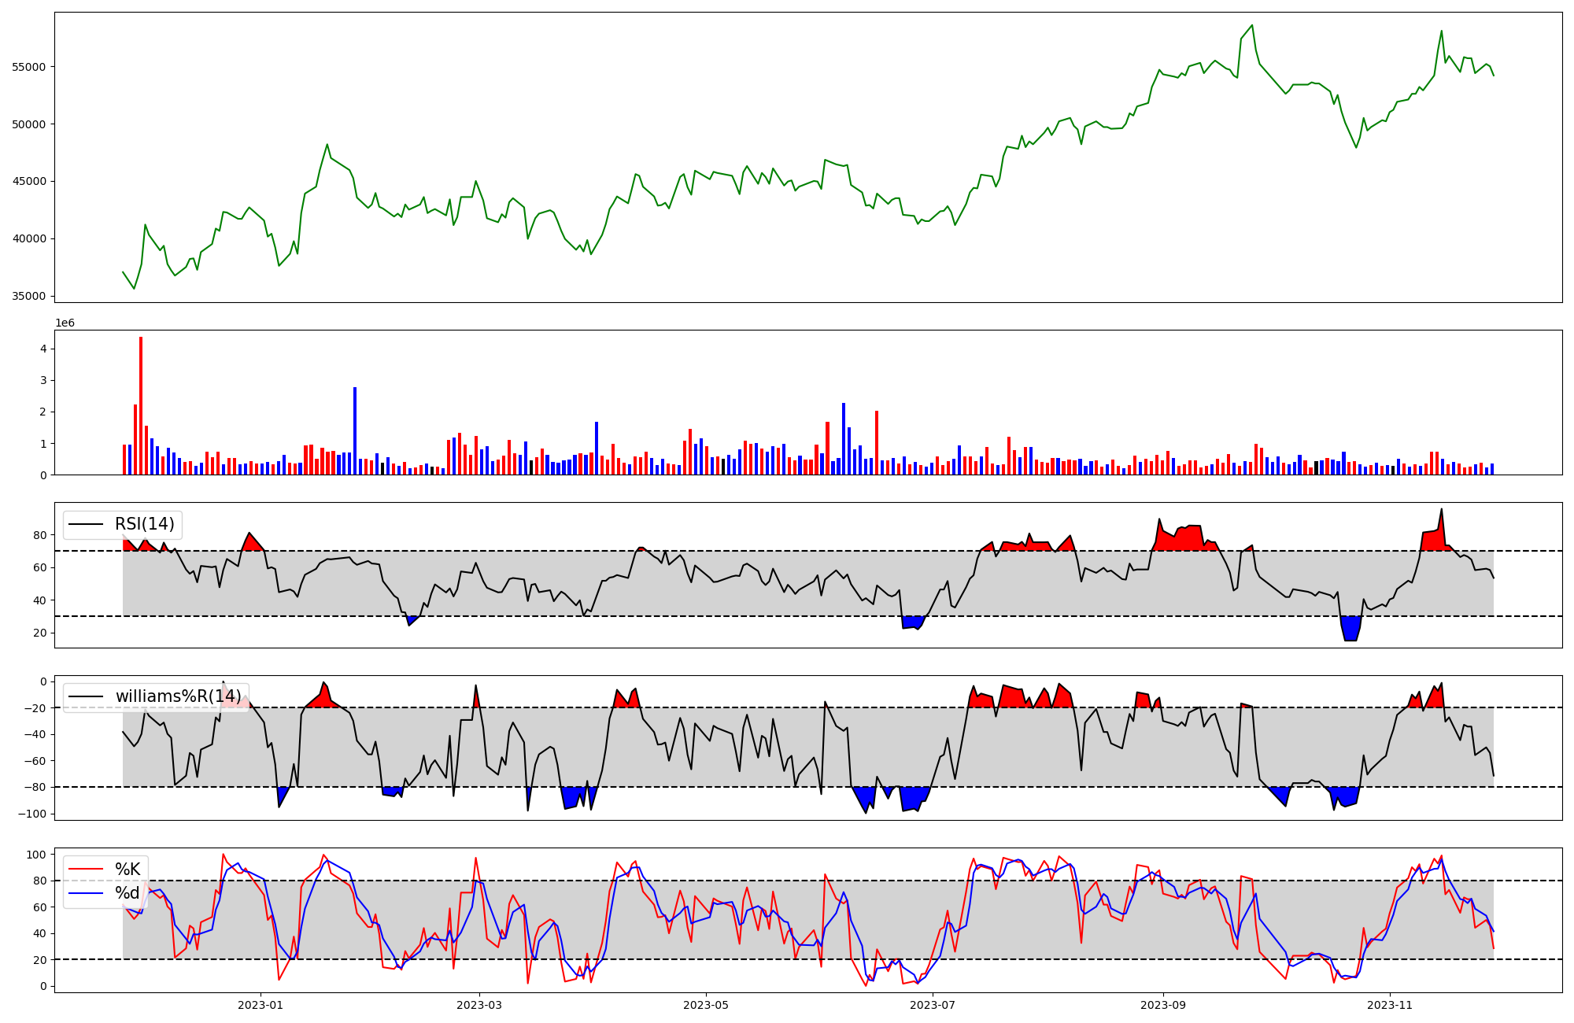1574x1023 pixels.
Task: Click the 2023-07 x-axis date label
Action: click(933, 1005)
